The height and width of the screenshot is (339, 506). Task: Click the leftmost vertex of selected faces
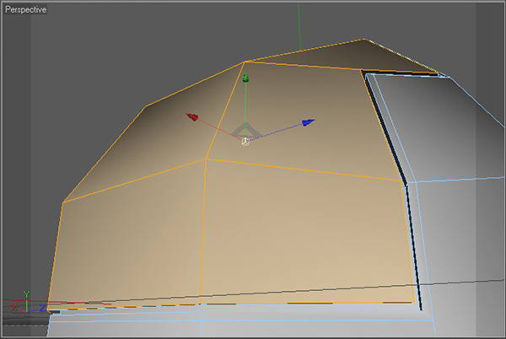click(63, 202)
